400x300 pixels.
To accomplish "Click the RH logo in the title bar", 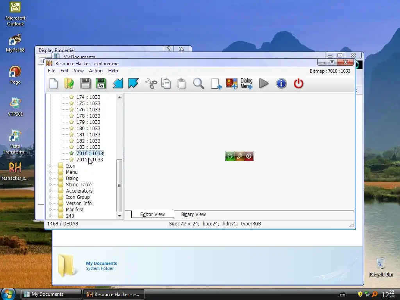I will (x=49, y=64).
